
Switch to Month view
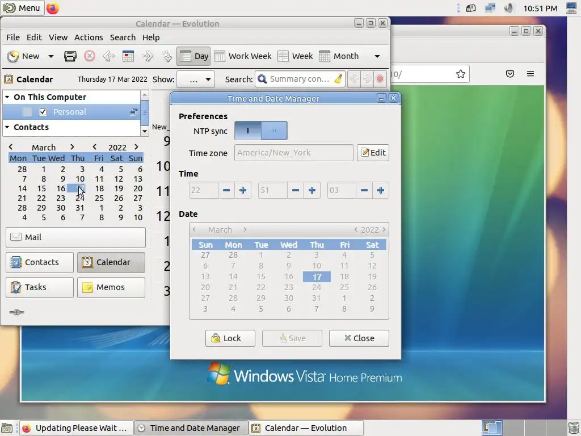[339, 56]
